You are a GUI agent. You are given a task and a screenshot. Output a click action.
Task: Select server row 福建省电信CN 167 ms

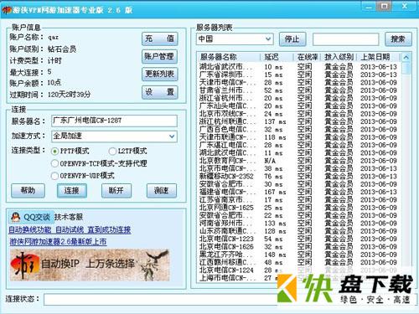tap(298, 192)
